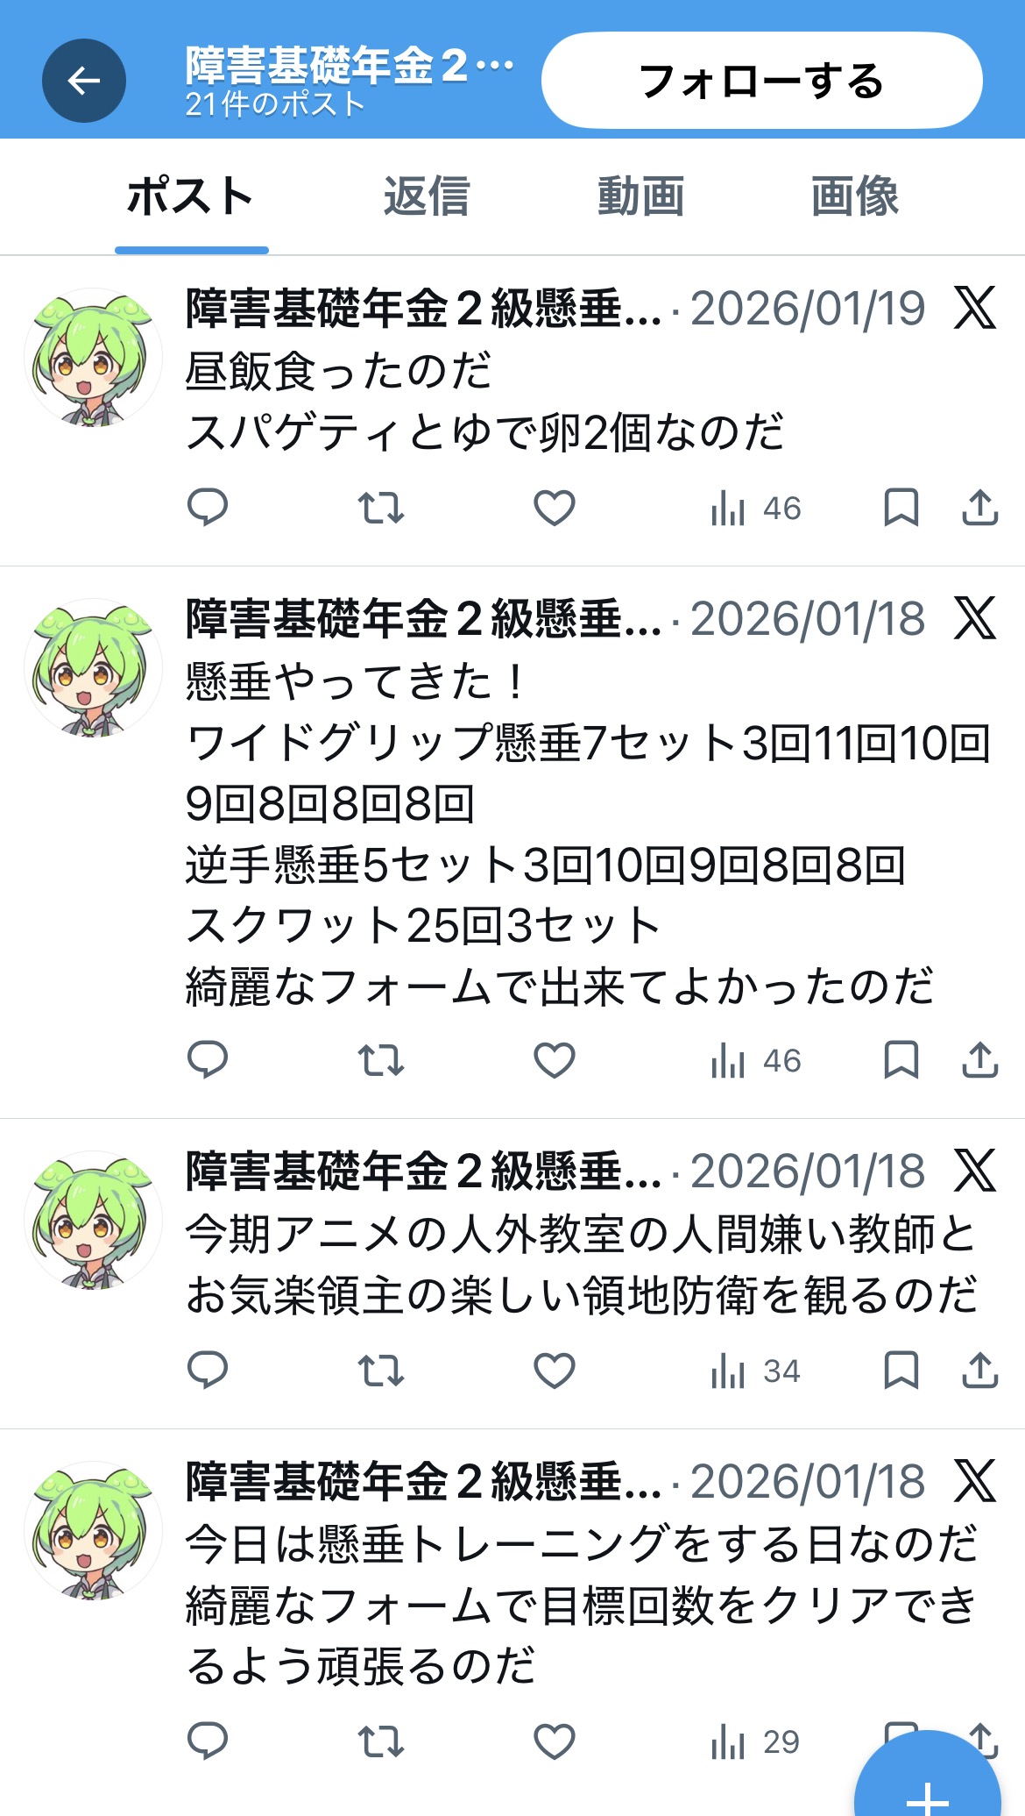1025x1816 pixels.
Task: Select the 画像 tab
Action: point(855,196)
